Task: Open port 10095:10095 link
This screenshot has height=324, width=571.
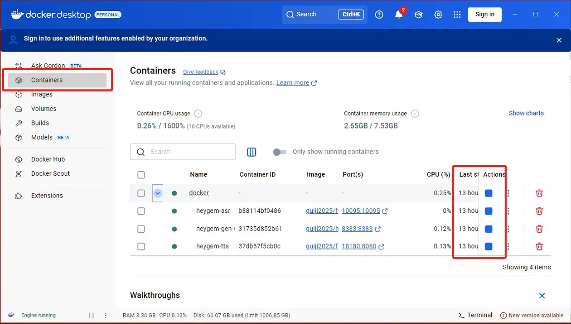Action: coord(365,211)
